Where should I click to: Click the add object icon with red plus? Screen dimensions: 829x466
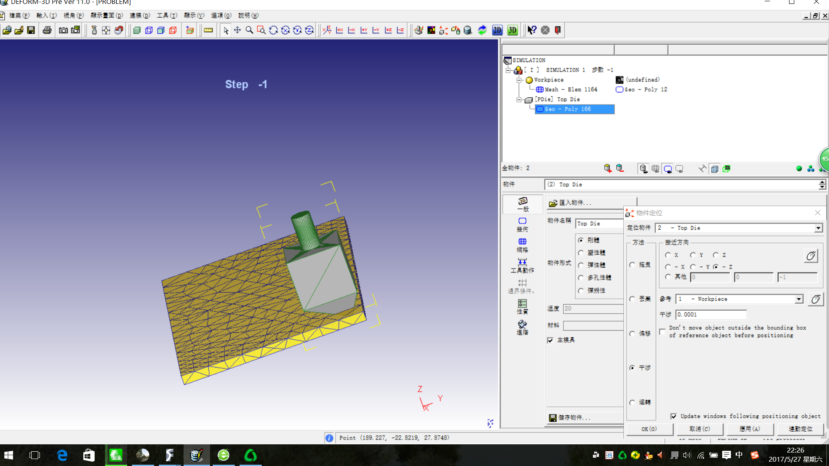pos(608,169)
